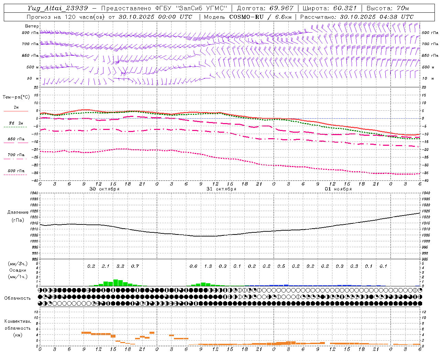Screen dimensions: 440x352
Task: Click the text Прогноз на 120 часа(ов)
Action: tap(66, 17)
